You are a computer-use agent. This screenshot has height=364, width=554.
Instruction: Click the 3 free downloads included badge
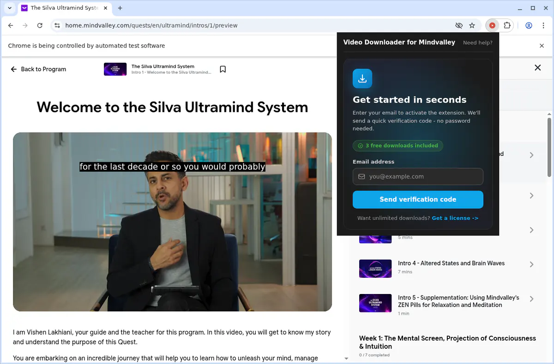(397, 146)
